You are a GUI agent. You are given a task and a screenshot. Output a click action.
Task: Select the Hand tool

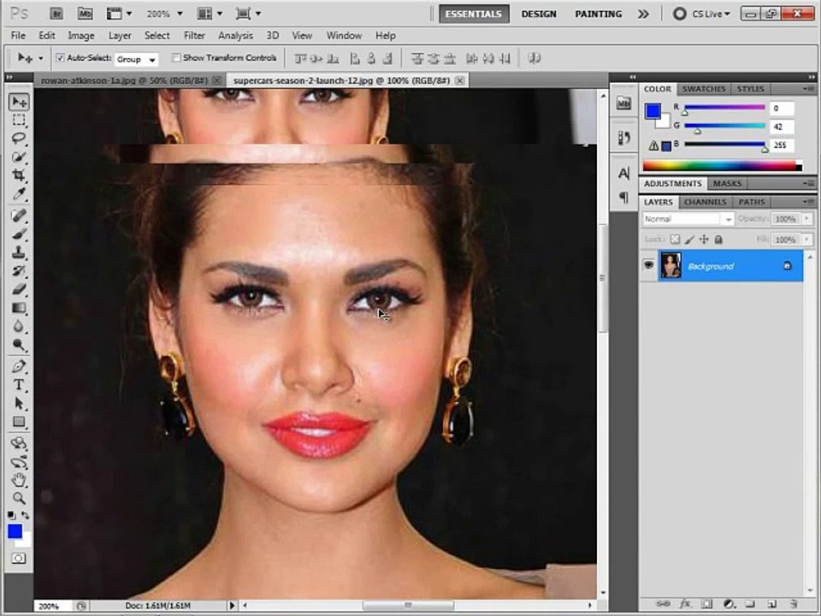coord(19,479)
